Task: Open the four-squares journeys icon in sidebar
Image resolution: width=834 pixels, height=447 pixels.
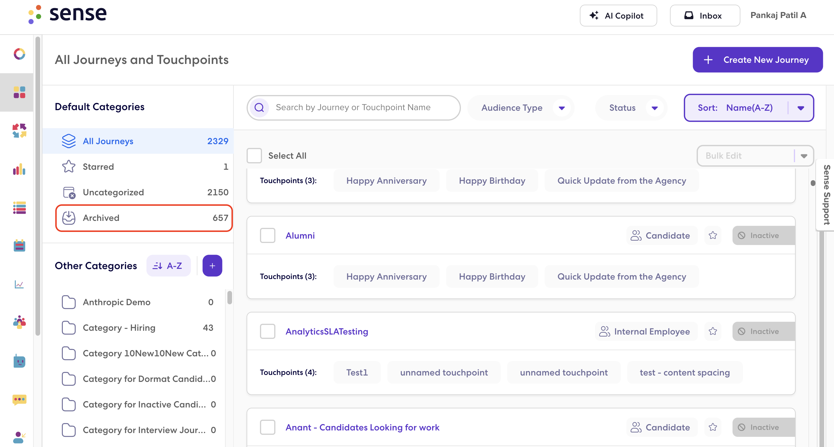Action: coord(19,92)
